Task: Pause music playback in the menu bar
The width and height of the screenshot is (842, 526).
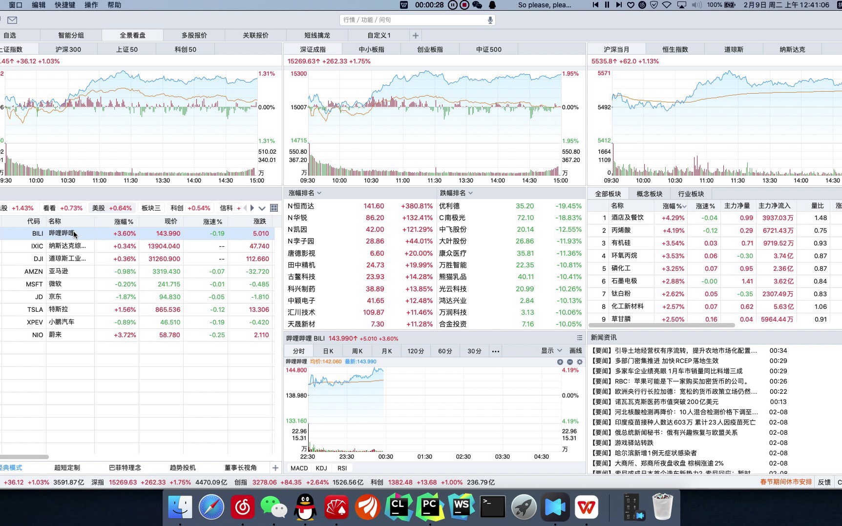Action: (x=607, y=5)
